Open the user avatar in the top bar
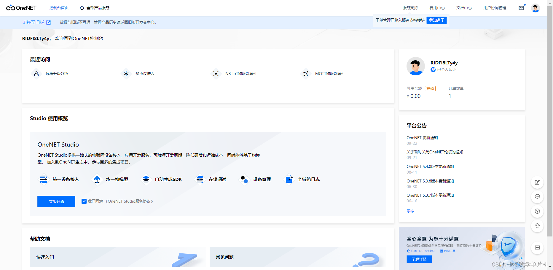 (536, 8)
